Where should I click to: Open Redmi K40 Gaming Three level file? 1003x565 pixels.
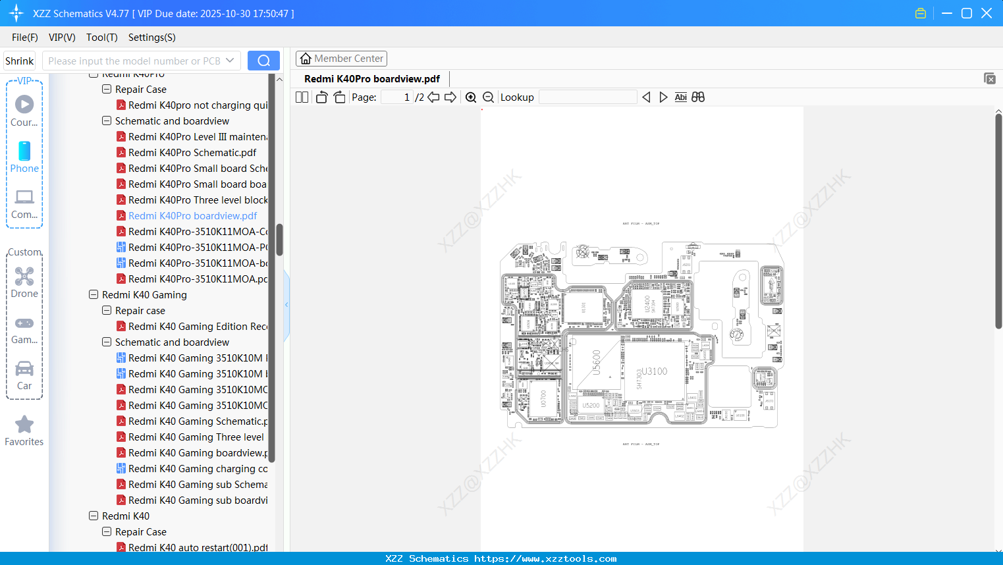click(x=190, y=437)
